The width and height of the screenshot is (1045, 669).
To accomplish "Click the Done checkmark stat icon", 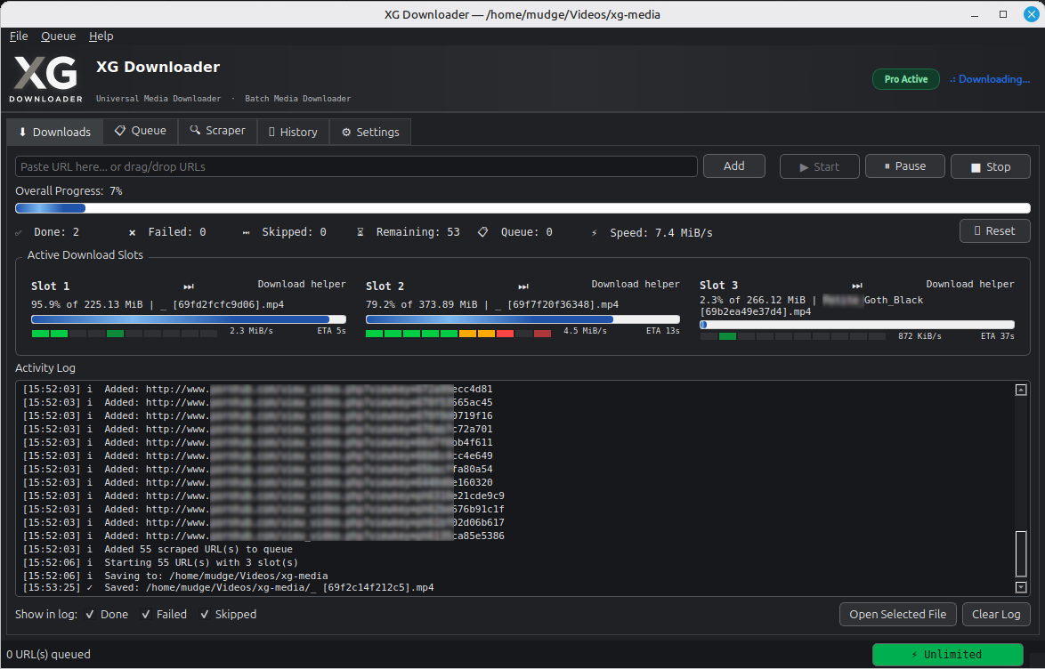I will pyautogui.click(x=19, y=232).
